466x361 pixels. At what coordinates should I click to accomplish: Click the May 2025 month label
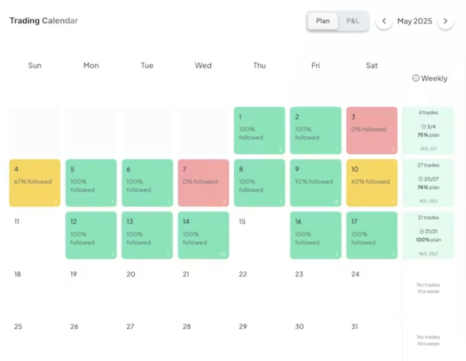click(415, 21)
